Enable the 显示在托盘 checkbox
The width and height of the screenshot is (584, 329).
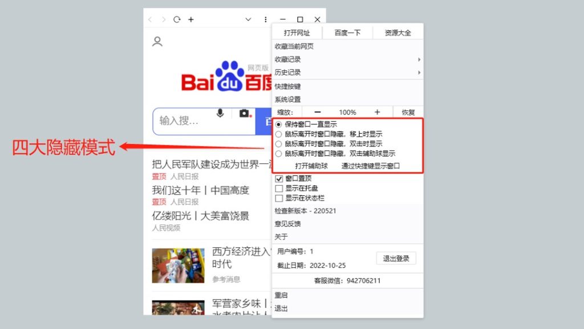click(x=279, y=188)
